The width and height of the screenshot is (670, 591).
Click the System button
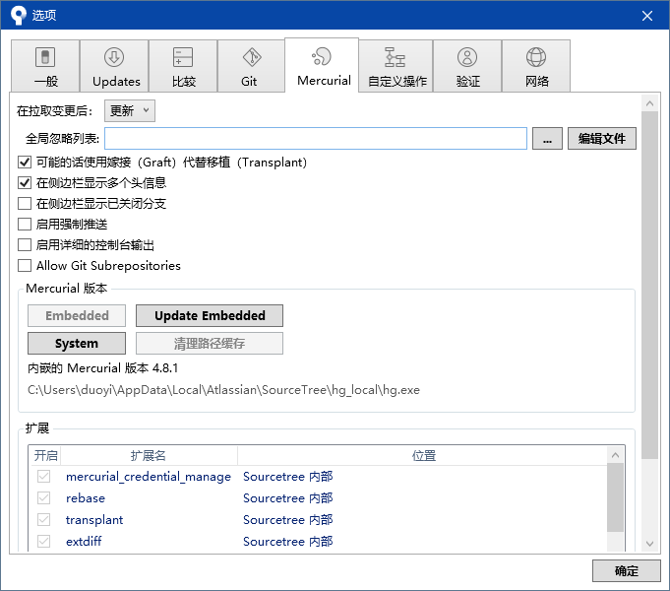[x=77, y=343]
